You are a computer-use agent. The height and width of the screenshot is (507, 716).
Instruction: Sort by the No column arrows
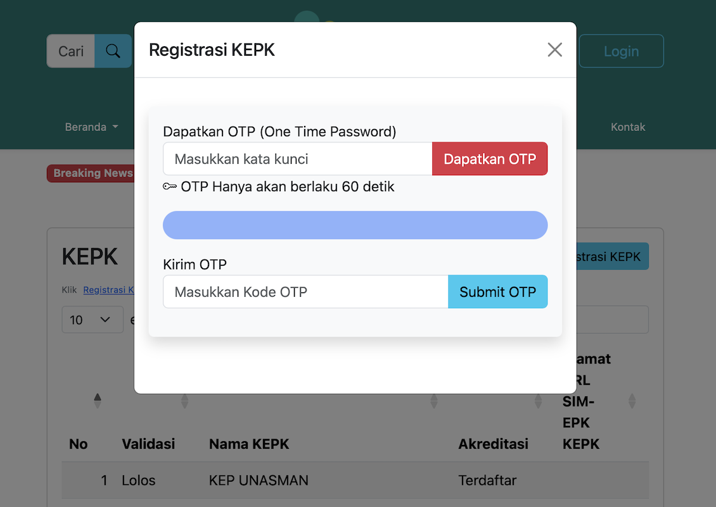point(98,401)
